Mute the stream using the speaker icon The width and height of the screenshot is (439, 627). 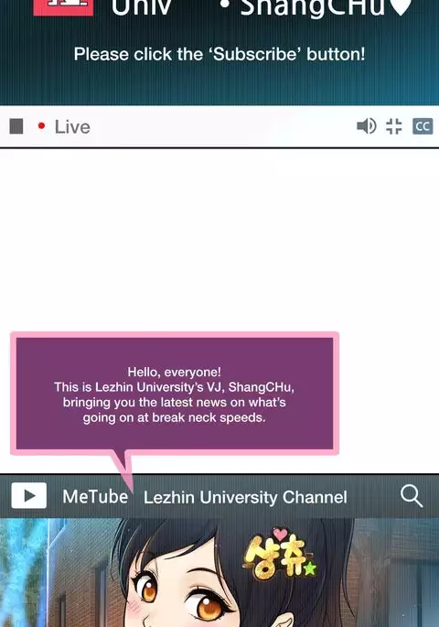coord(367,126)
